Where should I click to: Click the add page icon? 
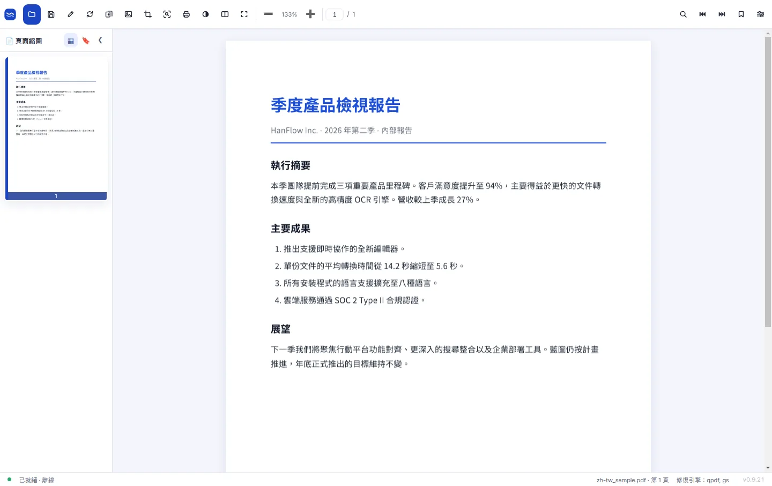[x=109, y=14]
